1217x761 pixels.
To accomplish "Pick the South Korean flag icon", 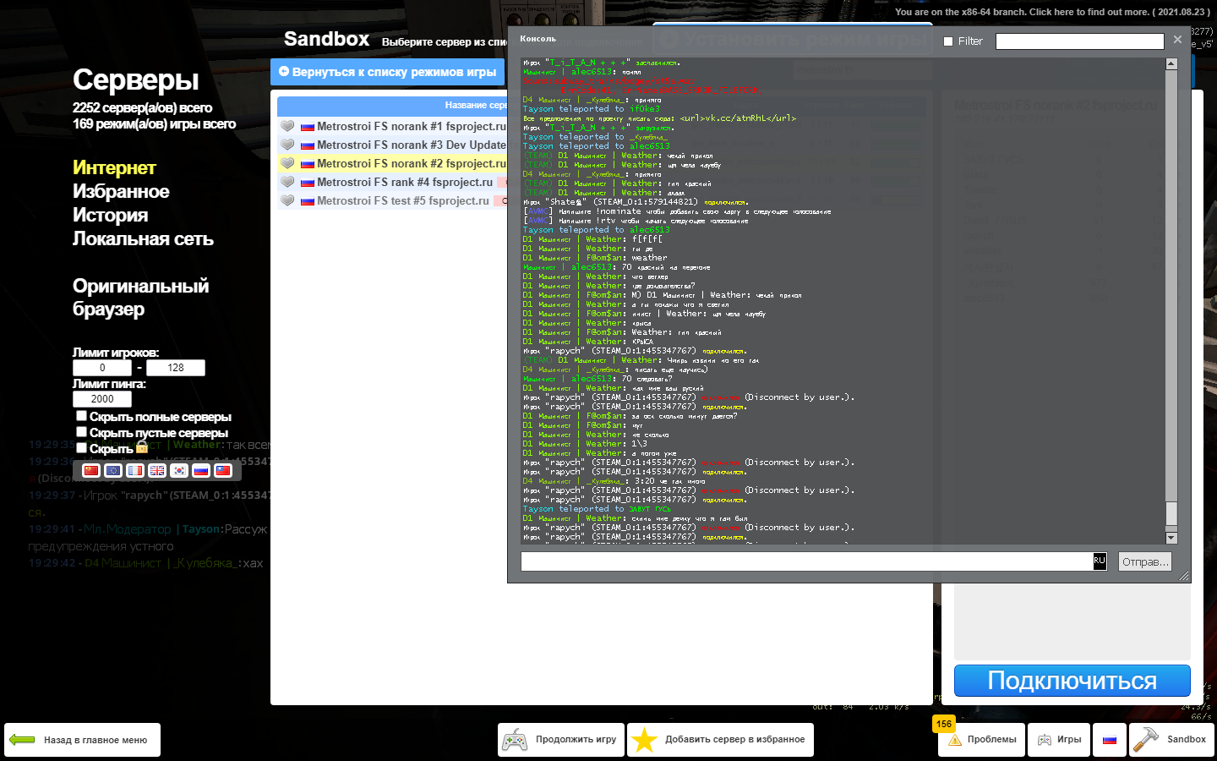I will pos(179,471).
